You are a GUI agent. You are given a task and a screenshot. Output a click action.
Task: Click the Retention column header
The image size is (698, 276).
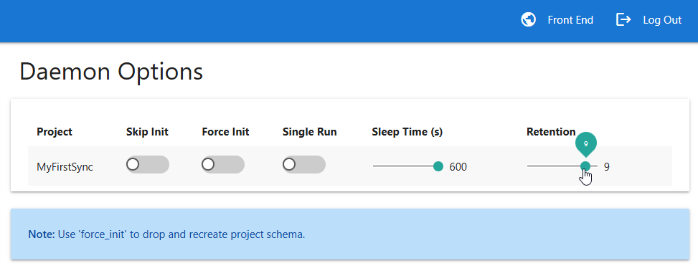[551, 132]
